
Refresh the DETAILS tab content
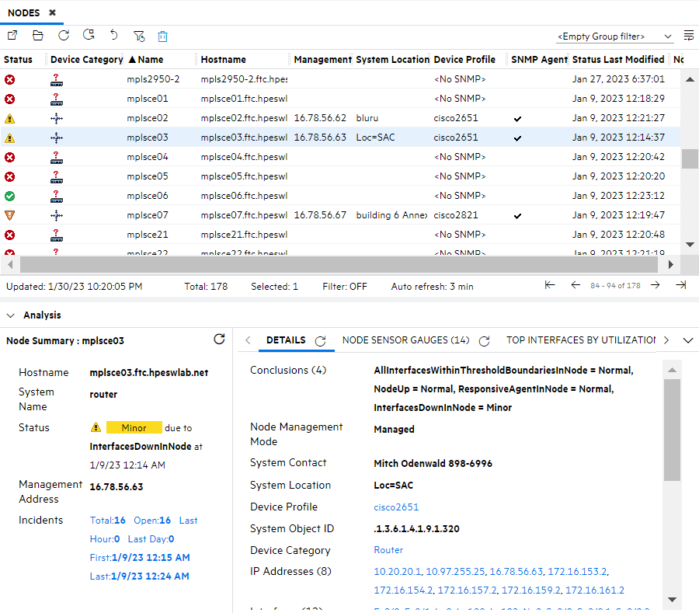(x=318, y=340)
